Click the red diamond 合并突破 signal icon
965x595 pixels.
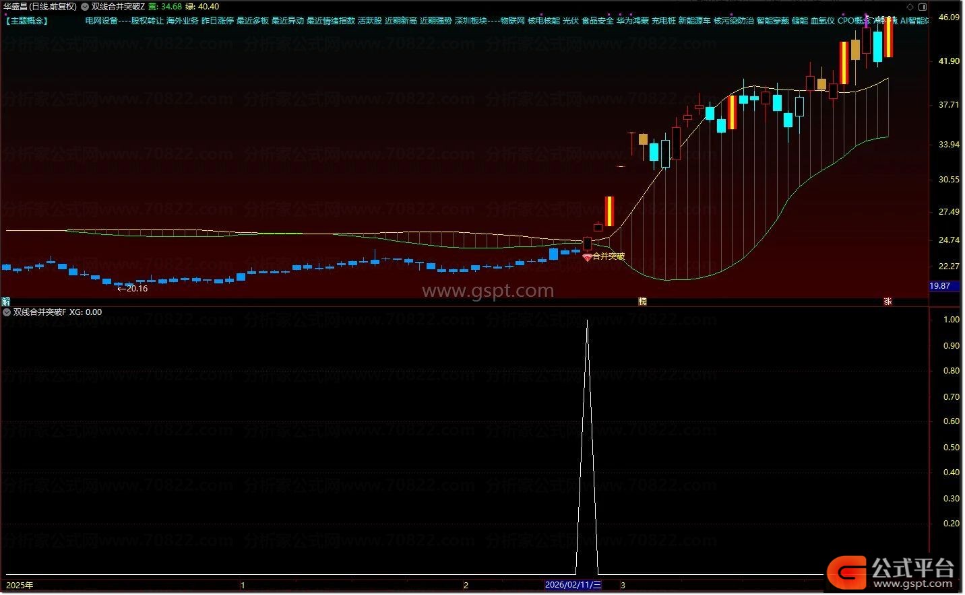pos(587,257)
